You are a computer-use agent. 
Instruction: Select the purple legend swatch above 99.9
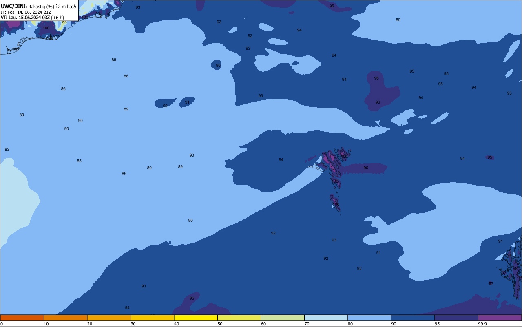(500, 318)
